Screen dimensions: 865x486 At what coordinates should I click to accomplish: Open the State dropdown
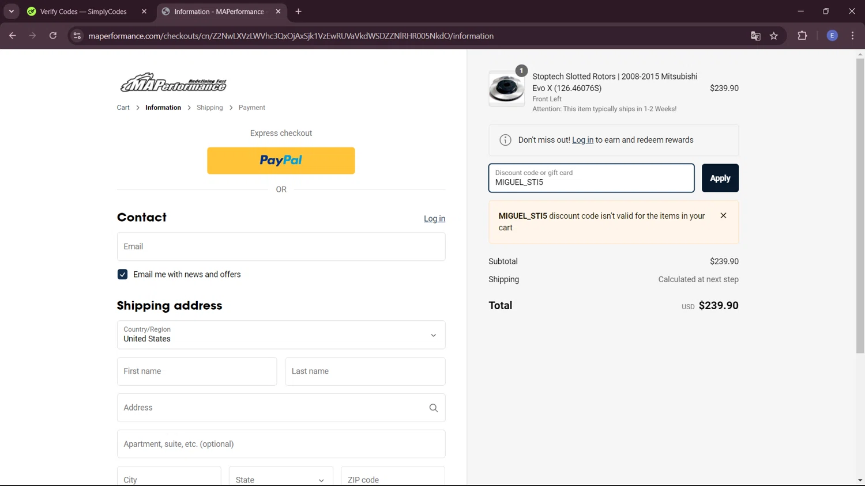(x=281, y=476)
